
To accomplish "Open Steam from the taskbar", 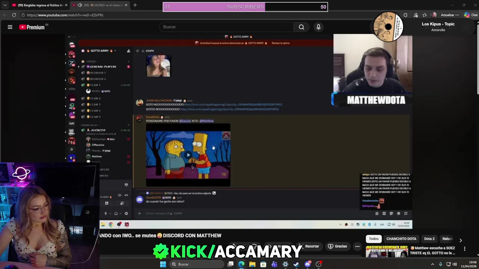I will [x=296, y=264].
